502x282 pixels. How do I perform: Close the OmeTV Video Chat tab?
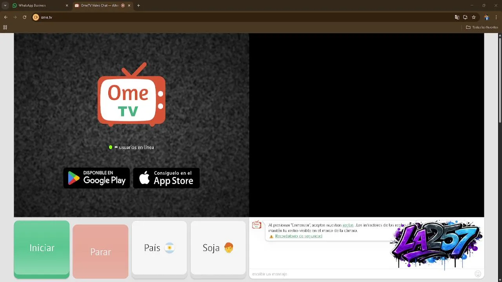point(129,5)
